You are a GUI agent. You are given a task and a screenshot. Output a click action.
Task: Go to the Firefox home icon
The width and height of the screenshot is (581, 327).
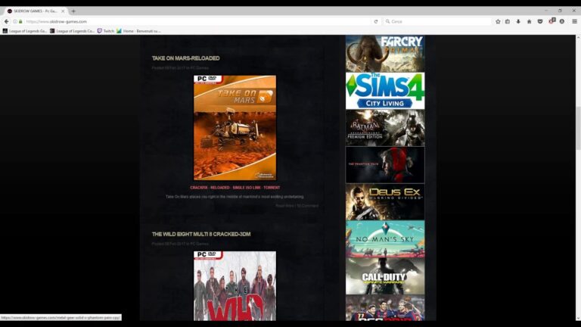coord(529,21)
